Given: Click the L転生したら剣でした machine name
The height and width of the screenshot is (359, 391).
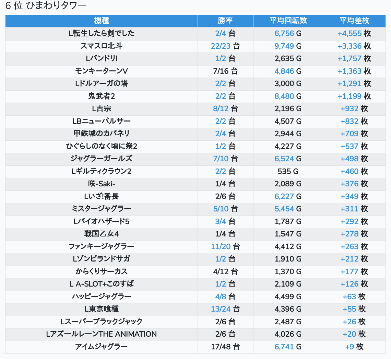Looking at the screenshot, I should pyautogui.click(x=102, y=33).
